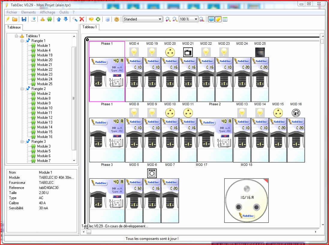Click the large 10/16 A socket element
This screenshot has width=329, height=245.
tap(247, 201)
